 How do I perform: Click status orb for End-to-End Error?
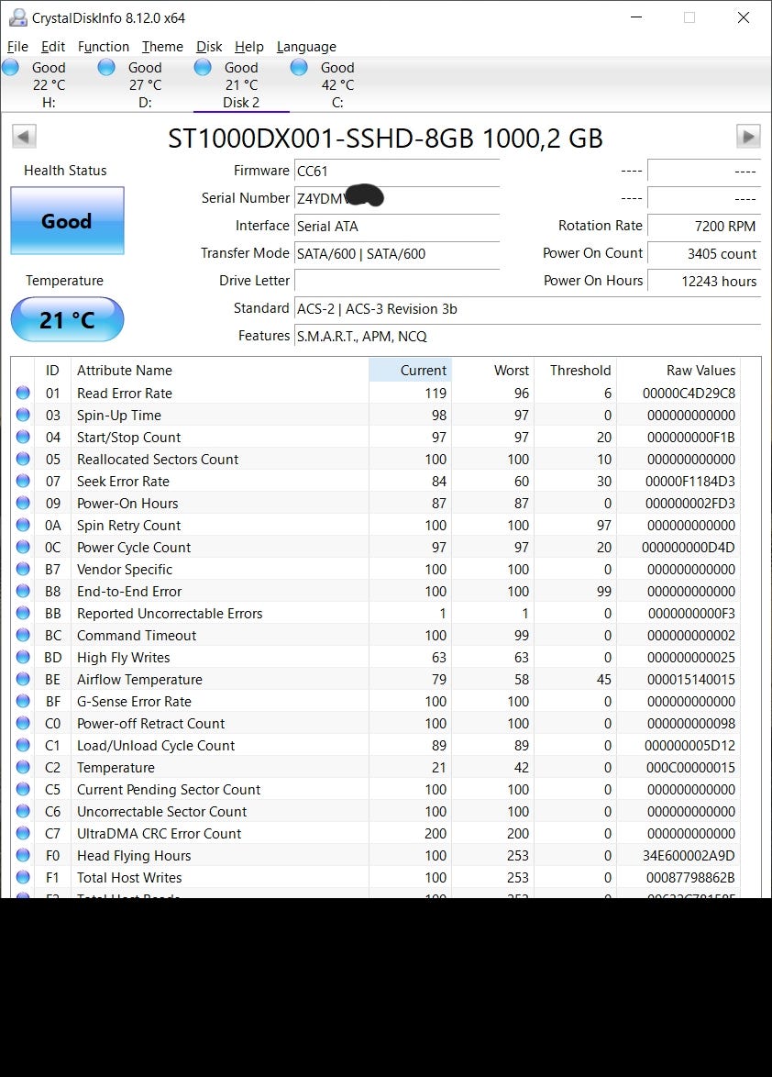[x=23, y=591]
